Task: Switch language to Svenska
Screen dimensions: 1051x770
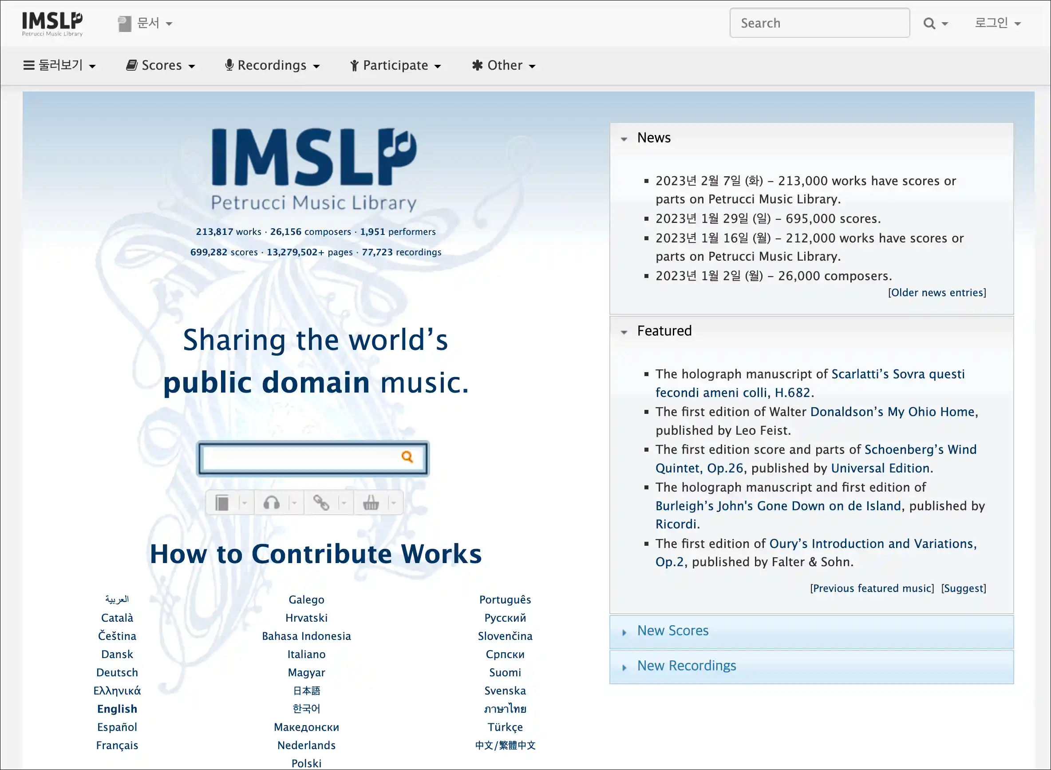Action: click(x=505, y=691)
